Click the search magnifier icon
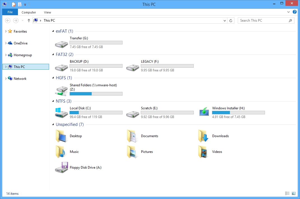The image size is (300, 199). coord(290,21)
